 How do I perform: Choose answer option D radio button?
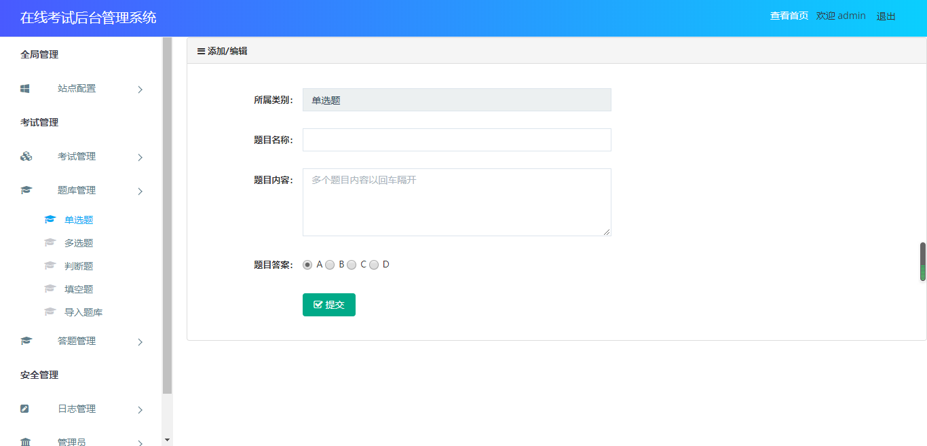click(x=374, y=265)
